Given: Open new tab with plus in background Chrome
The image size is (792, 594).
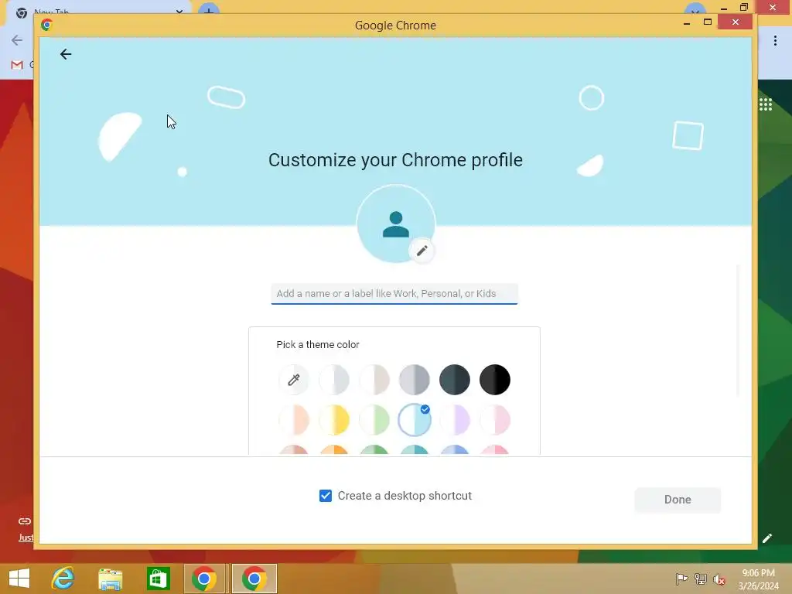Looking at the screenshot, I should 208,8.
